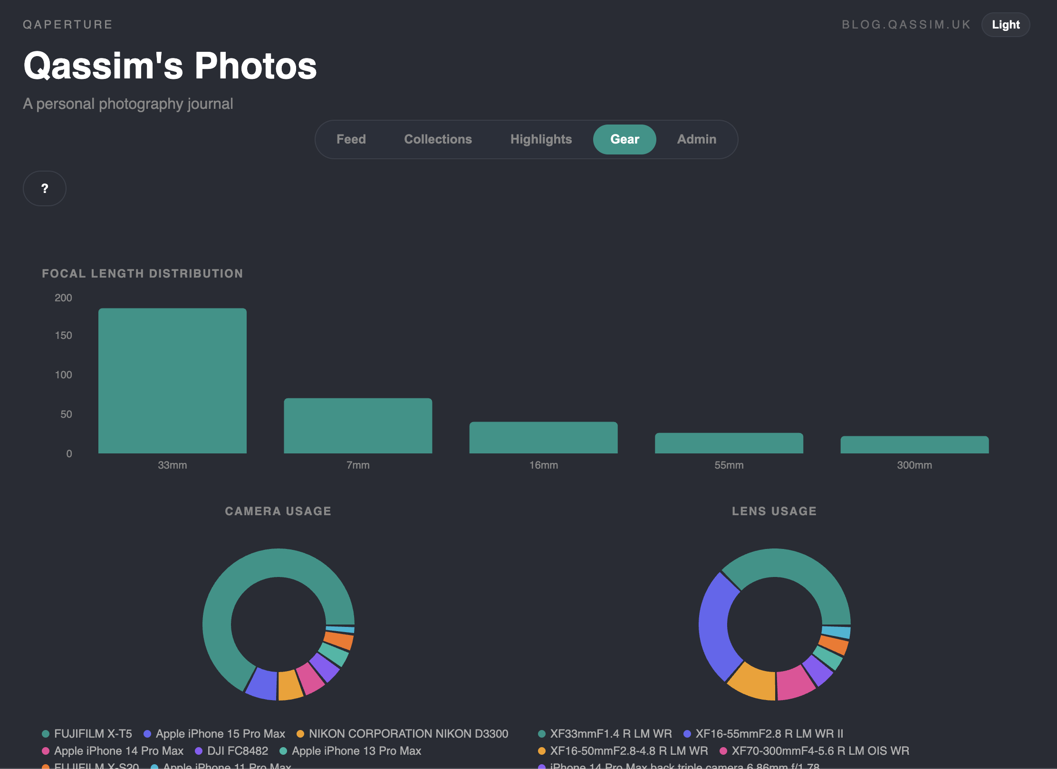Click the 33mm focal length bar
The image size is (1057, 769).
click(172, 380)
